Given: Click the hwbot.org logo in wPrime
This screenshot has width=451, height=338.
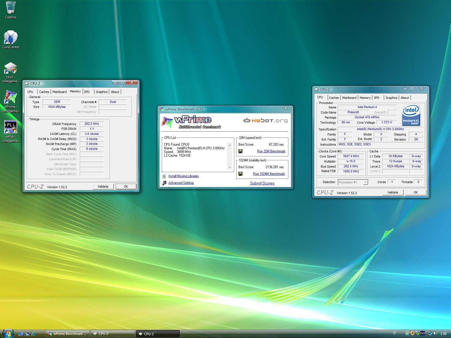Looking at the screenshot, I should pyautogui.click(x=265, y=121).
